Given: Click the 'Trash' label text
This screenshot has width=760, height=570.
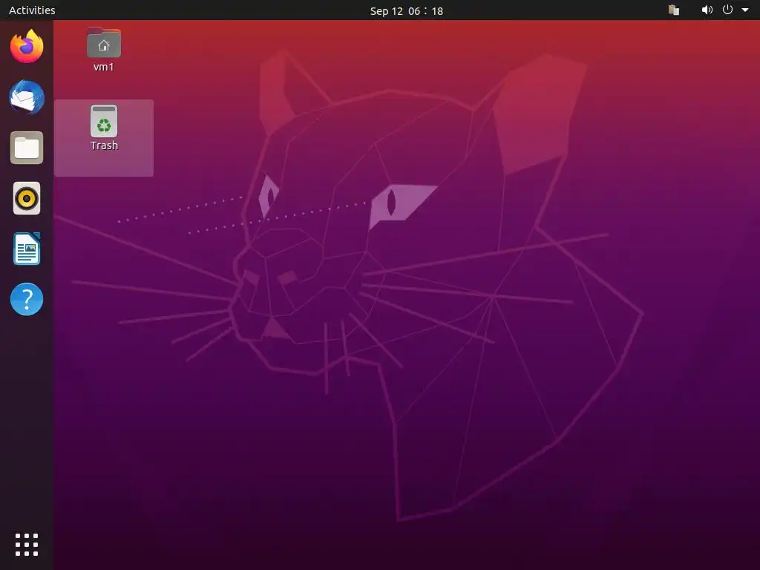Looking at the screenshot, I should point(104,145).
